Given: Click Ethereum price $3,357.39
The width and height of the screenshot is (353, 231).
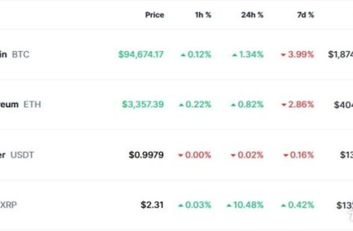Looking at the screenshot, I should click(x=143, y=105).
